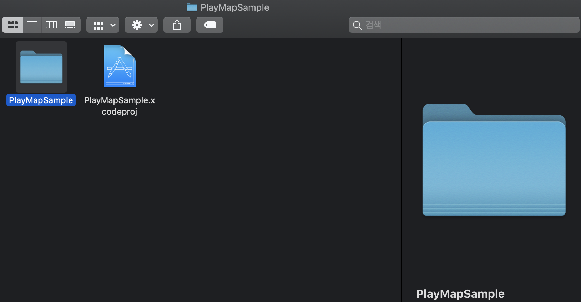Switch to list view

(x=32, y=25)
